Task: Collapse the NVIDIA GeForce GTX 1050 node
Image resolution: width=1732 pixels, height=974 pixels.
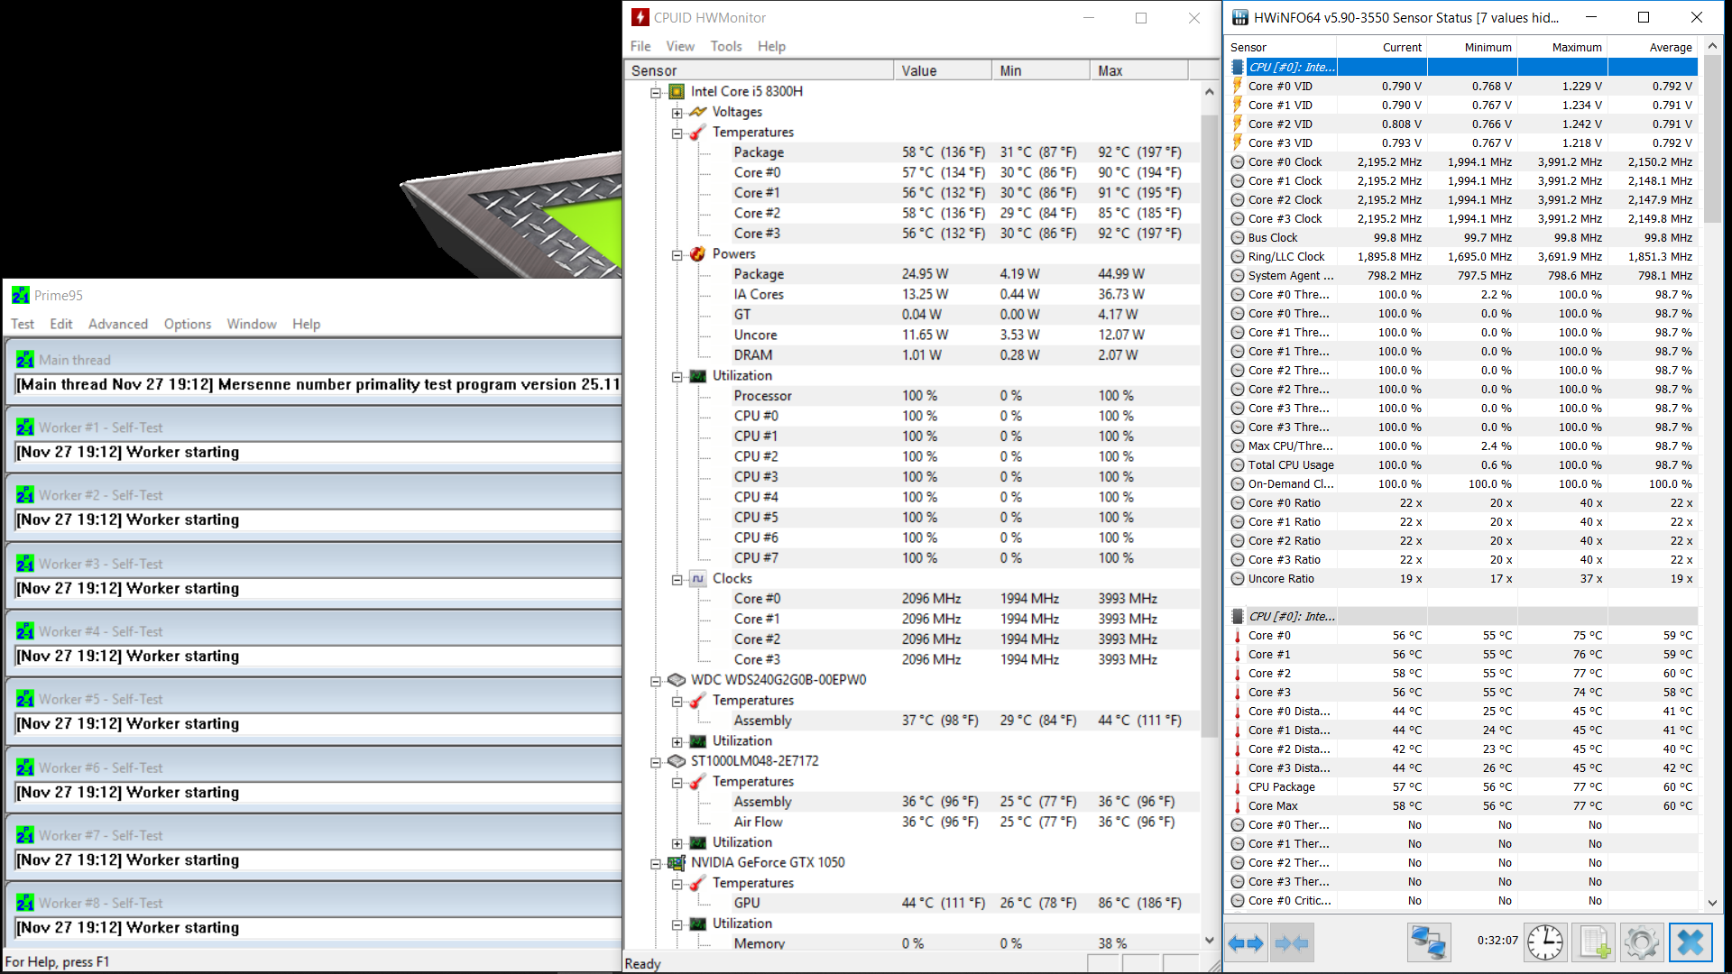Action: click(656, 864)
